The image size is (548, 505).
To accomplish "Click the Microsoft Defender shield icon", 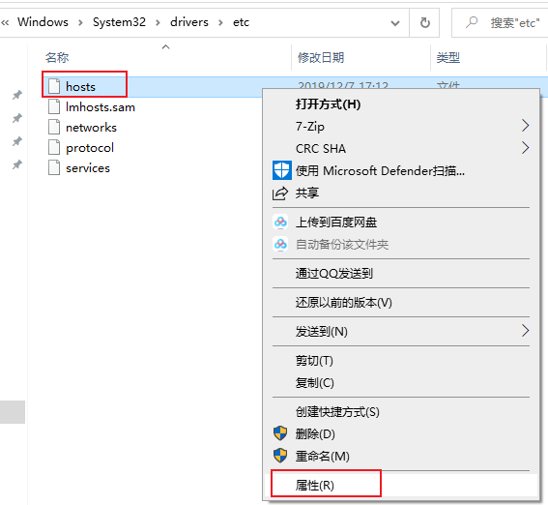I will [281, 170].
